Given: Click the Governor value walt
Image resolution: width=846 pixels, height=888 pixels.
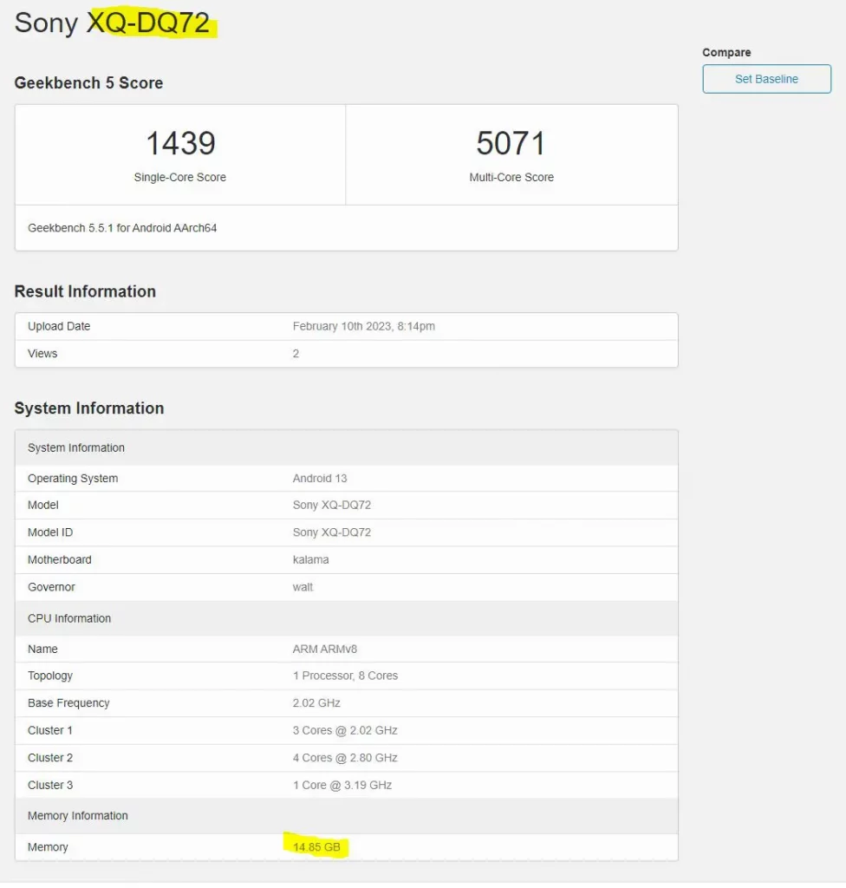Looking at the screenshot, I should point(303,587).
